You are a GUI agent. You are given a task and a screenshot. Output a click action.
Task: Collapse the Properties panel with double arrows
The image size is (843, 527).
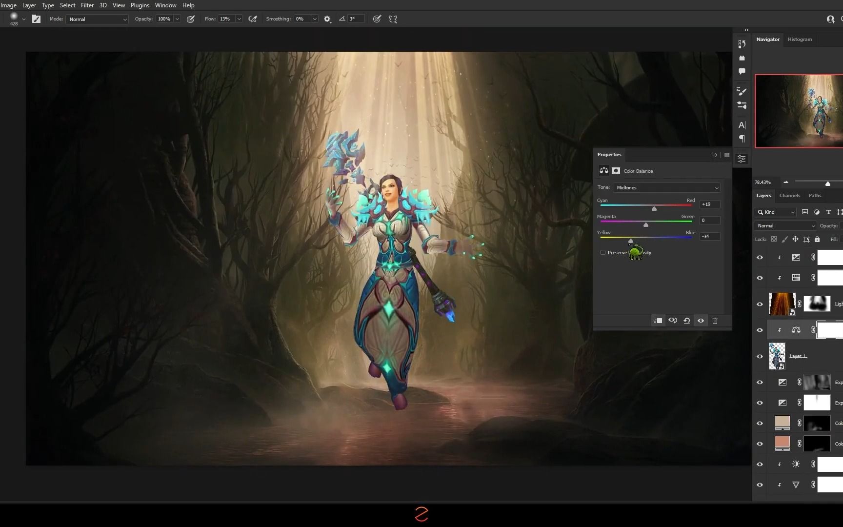(715, 155)
